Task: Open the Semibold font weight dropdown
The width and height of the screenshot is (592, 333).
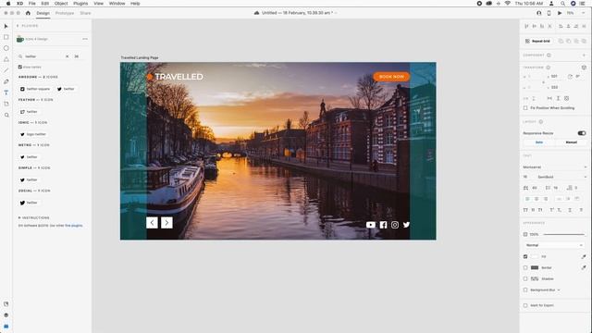Action: 562,177
